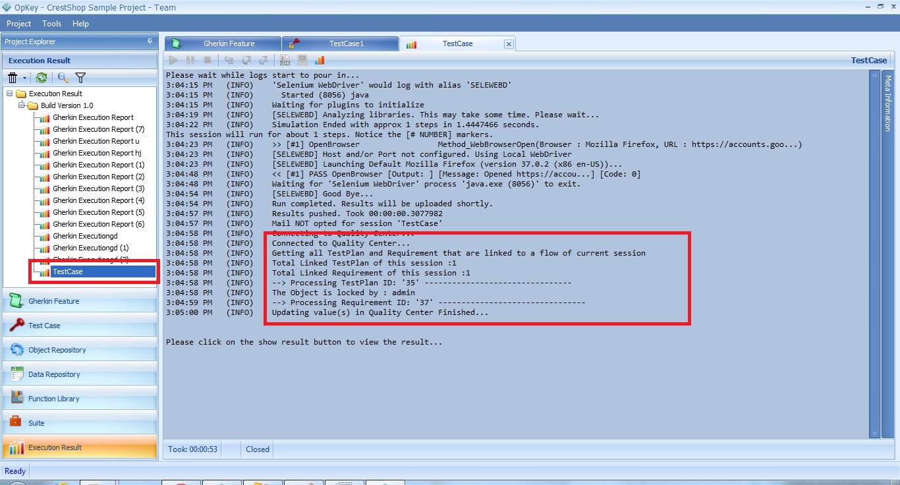Collapse the Execution Result root node
This screenshot has width=900, height=485.
coord(10,94)
